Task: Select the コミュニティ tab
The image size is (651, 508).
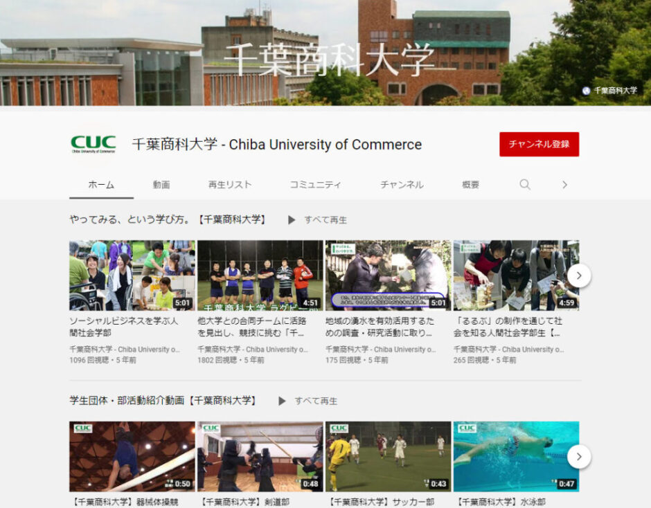Action: pyautogui.click(x=315, y=185)
